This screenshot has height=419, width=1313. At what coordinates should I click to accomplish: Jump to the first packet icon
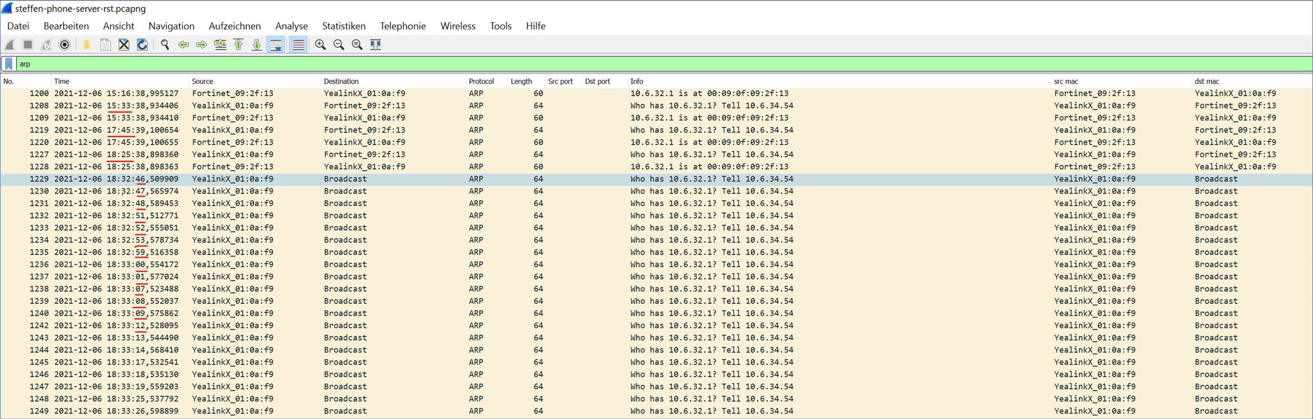[238, 45]
